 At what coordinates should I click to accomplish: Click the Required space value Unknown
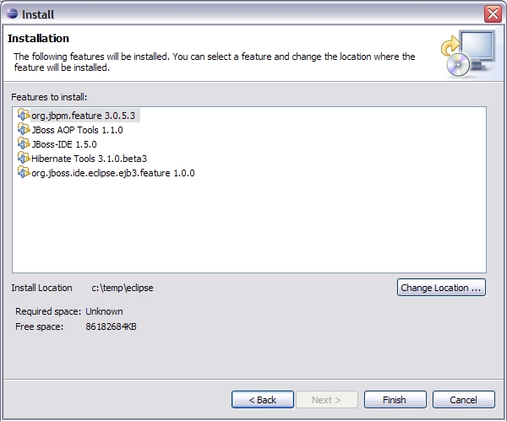104,311
